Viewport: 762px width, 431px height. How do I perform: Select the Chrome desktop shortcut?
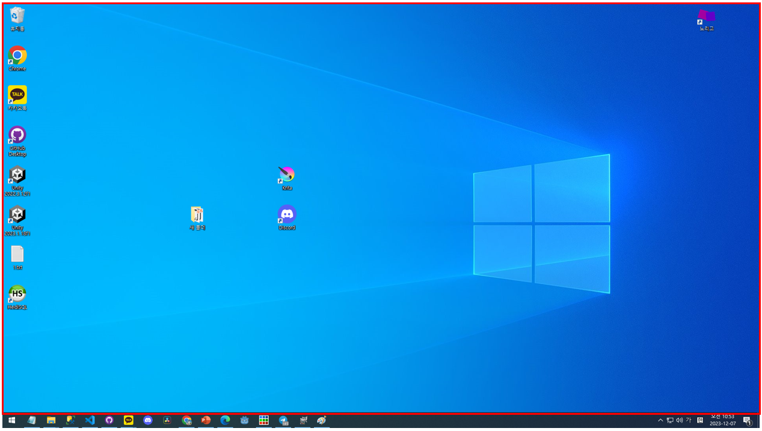(17, 58)
